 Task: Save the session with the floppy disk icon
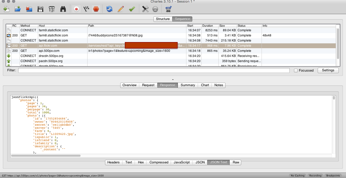tap(40, 9)
